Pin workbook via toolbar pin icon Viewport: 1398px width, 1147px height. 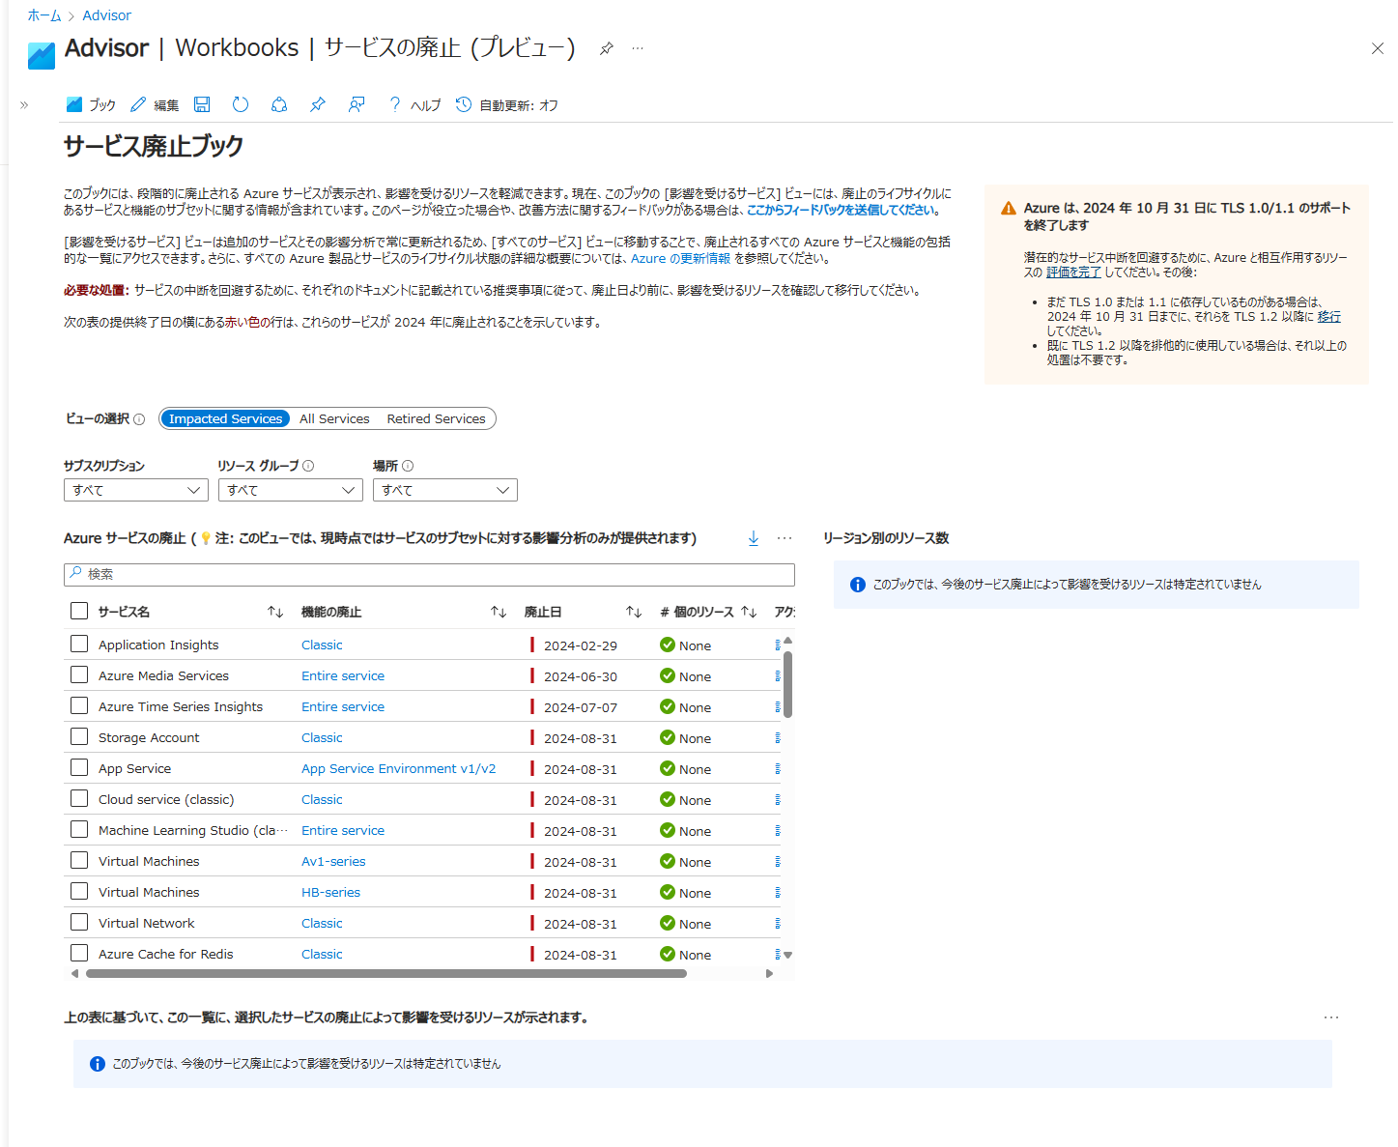tap(318, 104)
